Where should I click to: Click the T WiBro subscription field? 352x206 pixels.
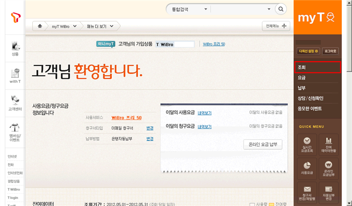[175, 44]
